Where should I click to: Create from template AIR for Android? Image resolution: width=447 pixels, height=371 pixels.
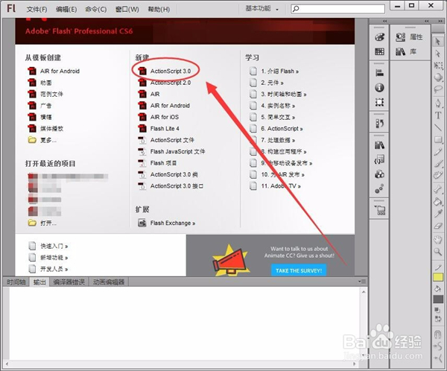54,71
